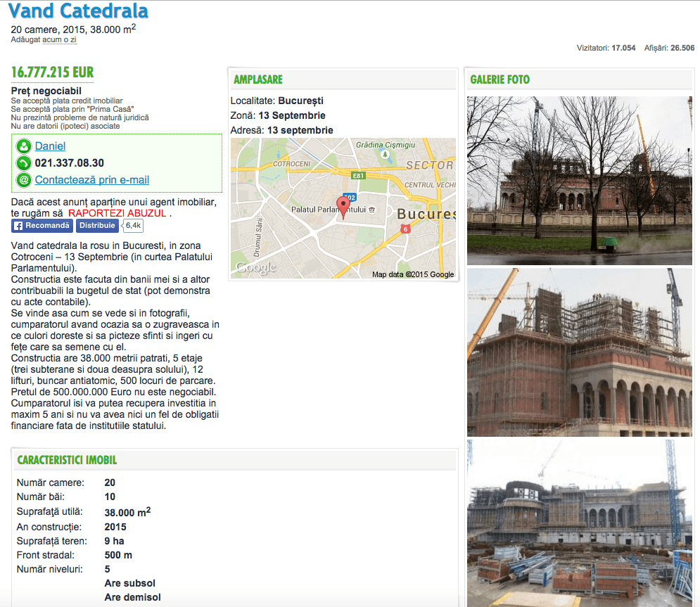
Task: Click the 'acum o zi' date text
Action: (60, 40)
